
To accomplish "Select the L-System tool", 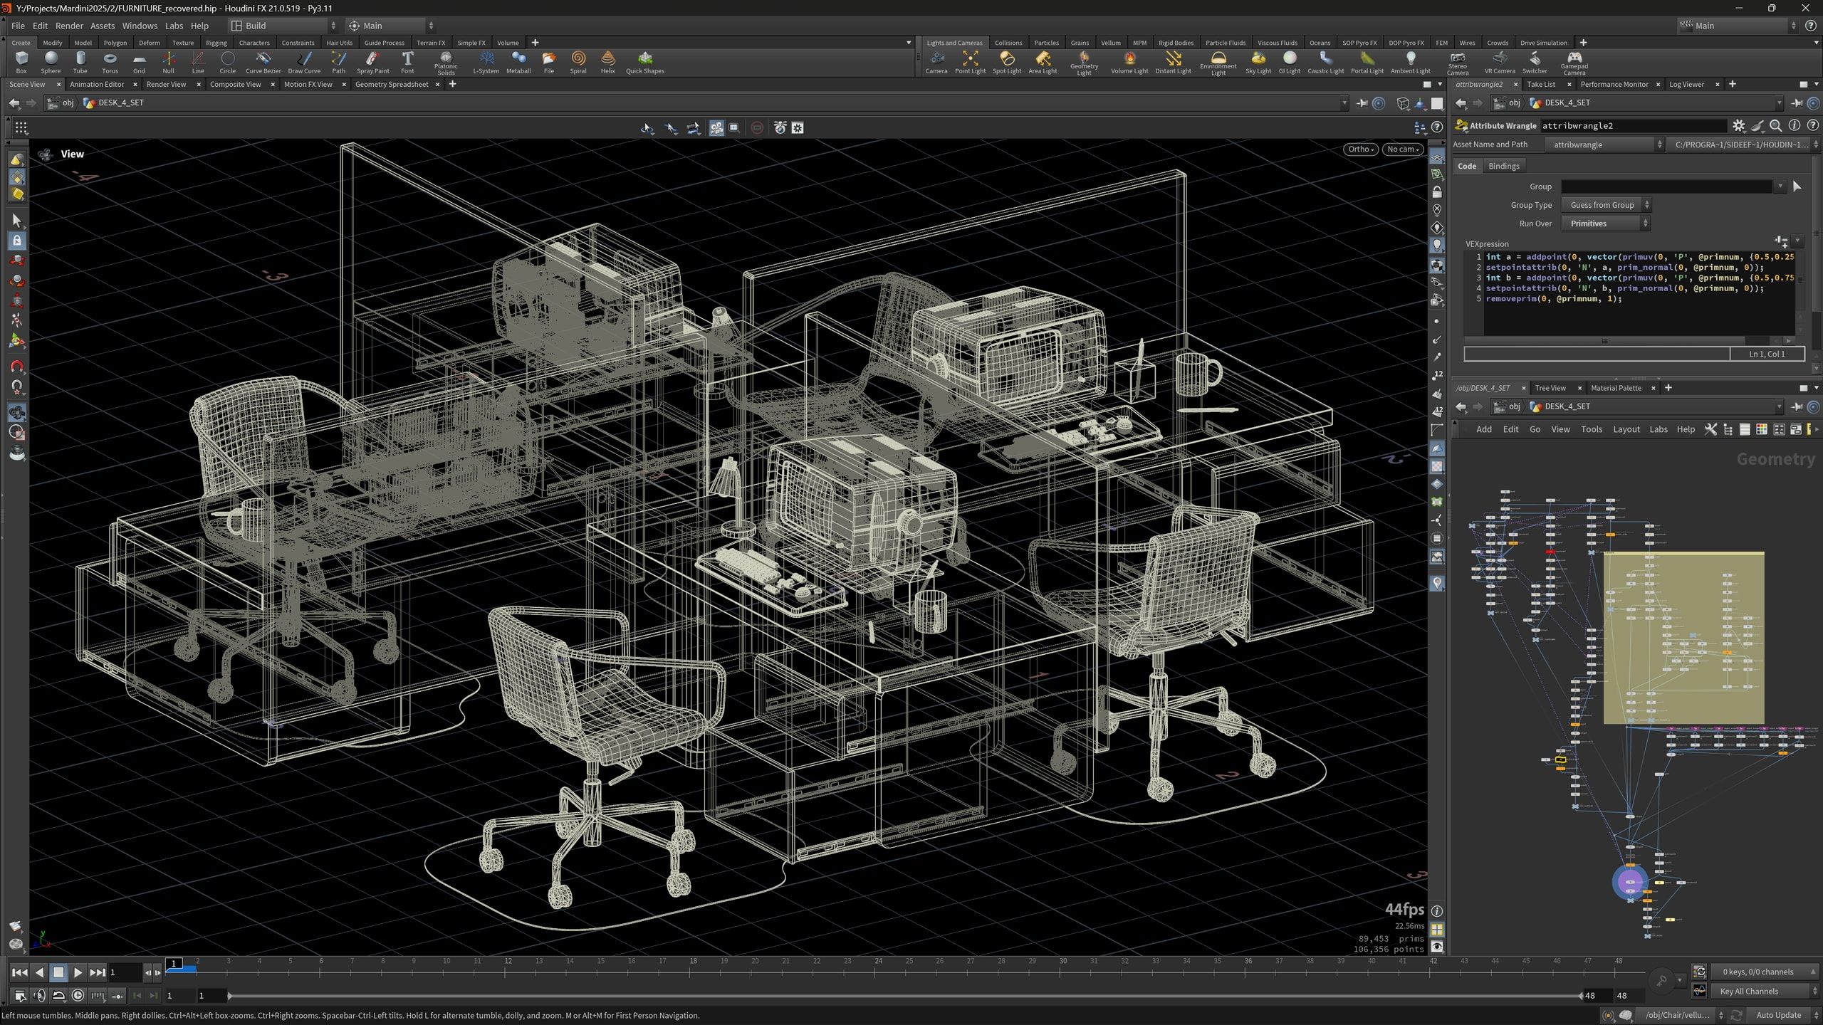I will pyautogui.click(x=486, y=62).
